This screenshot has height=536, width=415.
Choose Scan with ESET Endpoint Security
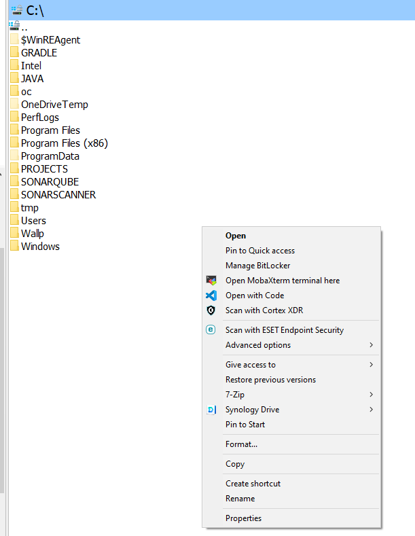click(x=291, y=330)
